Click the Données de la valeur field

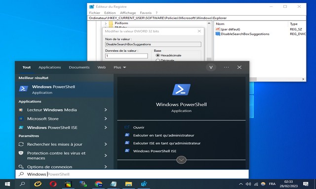pos(126,56)
